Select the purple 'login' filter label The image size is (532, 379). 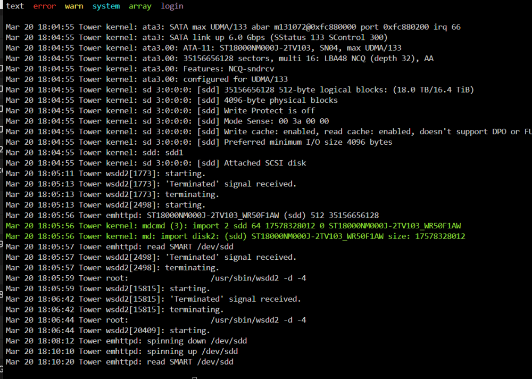click(172, 6)
